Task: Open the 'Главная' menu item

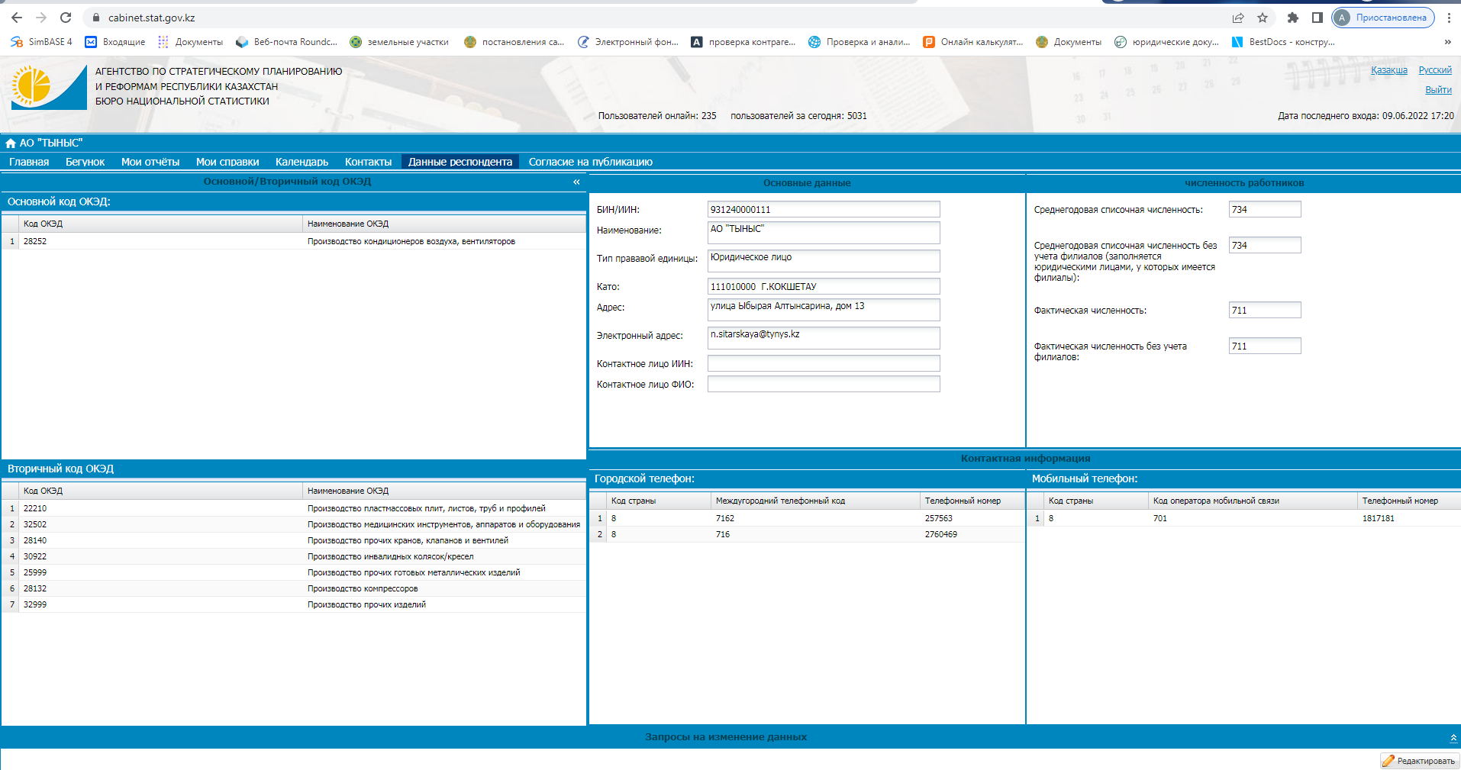Action: 29,162
